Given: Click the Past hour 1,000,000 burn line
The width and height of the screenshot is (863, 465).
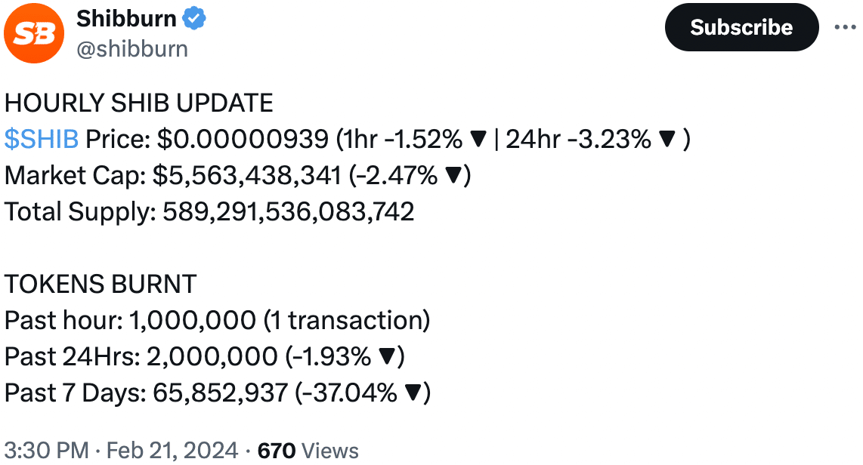Looking at the screenshot, I should coord(217,321).
